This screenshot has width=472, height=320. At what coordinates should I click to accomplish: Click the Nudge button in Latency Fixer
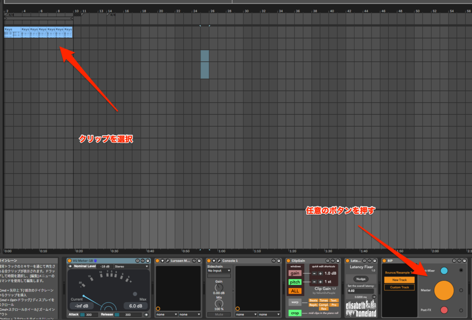point(361,279)
